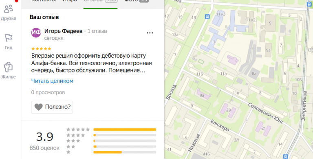Open the three-dot menu on Игорь Фадеев's review
The width and height of the screenshot is (313, 159).
150,33
